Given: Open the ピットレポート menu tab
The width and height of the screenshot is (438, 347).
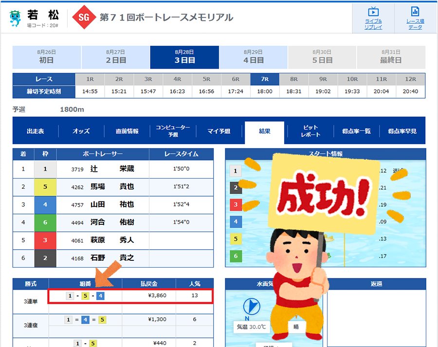Looking at the screenshot, I should point(310,131).
